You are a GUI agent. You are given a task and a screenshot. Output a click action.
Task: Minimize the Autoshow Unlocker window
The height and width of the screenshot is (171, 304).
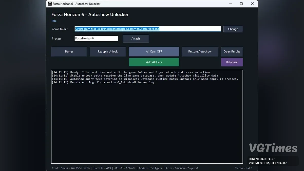[x=230, y=4]
